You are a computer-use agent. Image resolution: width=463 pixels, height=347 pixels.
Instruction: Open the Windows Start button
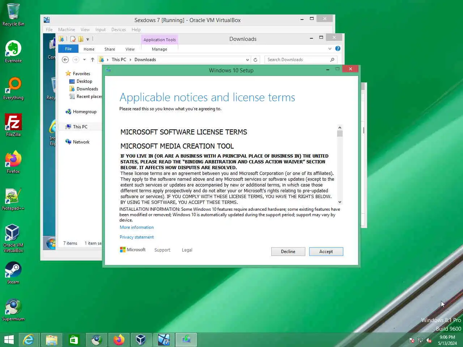click(9, 340)
